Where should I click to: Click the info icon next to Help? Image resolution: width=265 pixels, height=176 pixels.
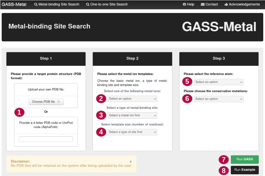pos(184,4)
